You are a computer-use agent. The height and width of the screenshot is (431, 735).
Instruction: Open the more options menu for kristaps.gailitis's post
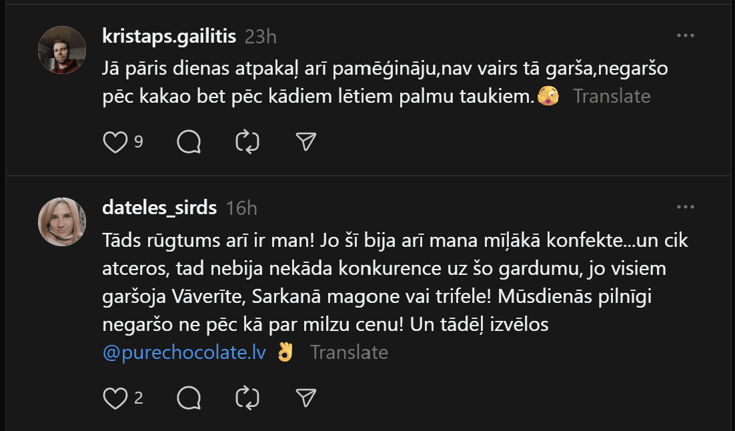tap(686, 35)
